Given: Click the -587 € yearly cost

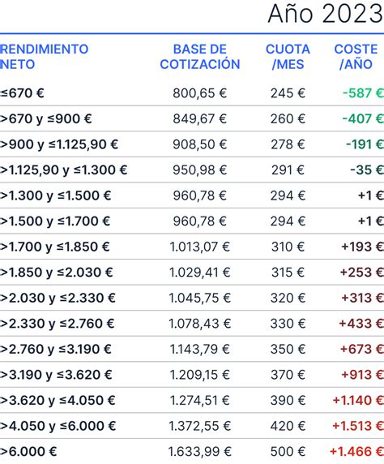Looking at the screenshot, I should (363, 93).
